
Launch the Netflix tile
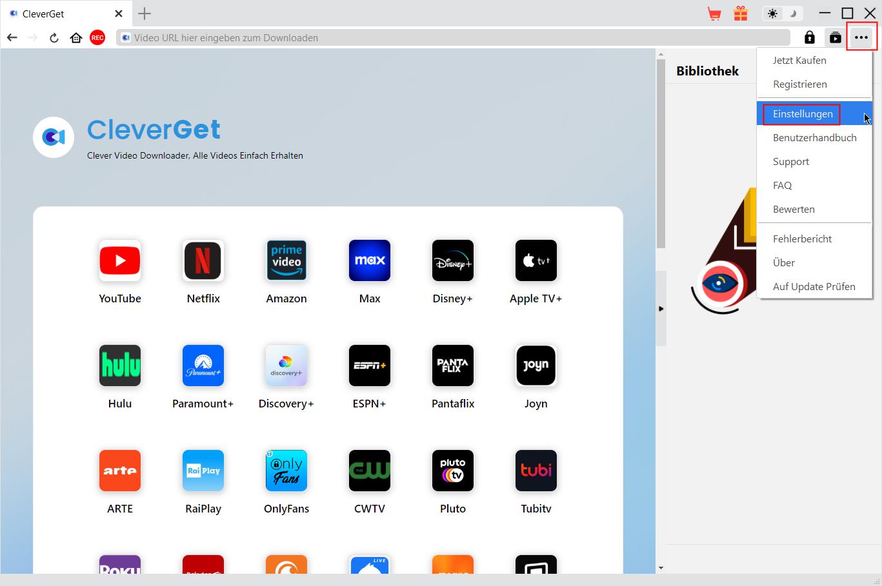pos(203,260)
